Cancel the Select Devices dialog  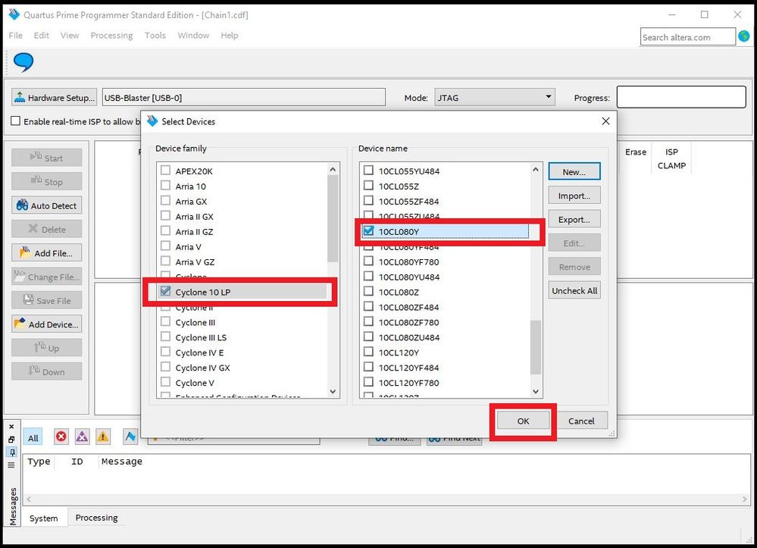tap(581, 421)
